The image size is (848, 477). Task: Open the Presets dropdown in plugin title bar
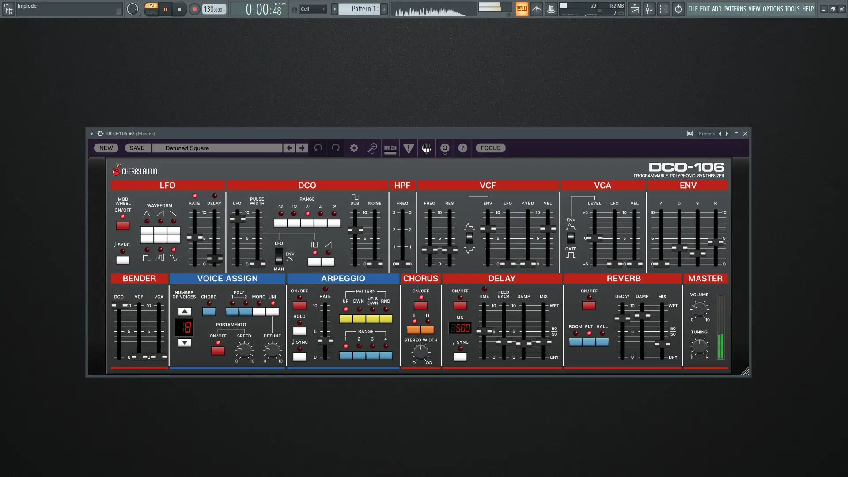coord(706,133)
